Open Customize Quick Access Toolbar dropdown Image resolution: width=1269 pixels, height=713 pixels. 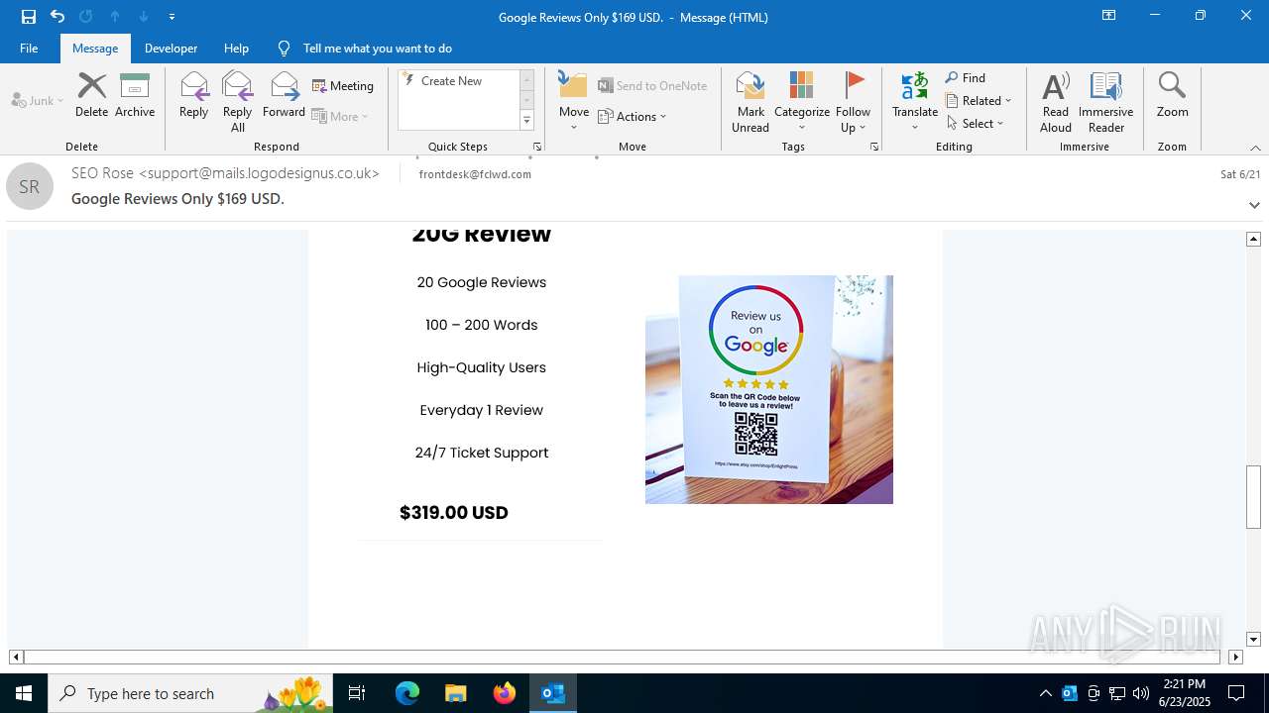173,17
